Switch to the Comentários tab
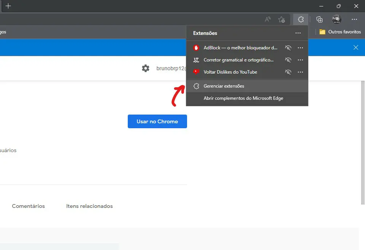The image size is (365, 250). click(29, 206)
